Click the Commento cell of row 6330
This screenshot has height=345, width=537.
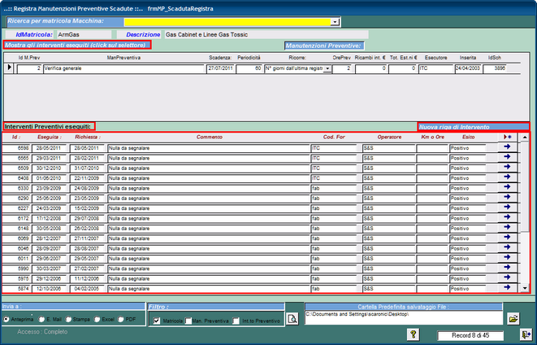point(209,188)
